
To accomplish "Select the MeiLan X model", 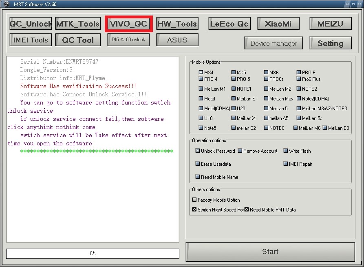I will [234, 118].
